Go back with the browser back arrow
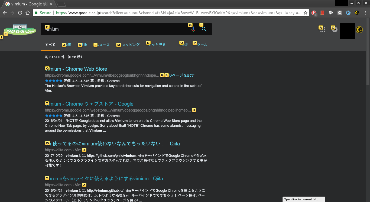370x202 pixels. pyautogui.click(x=5, y=13)
